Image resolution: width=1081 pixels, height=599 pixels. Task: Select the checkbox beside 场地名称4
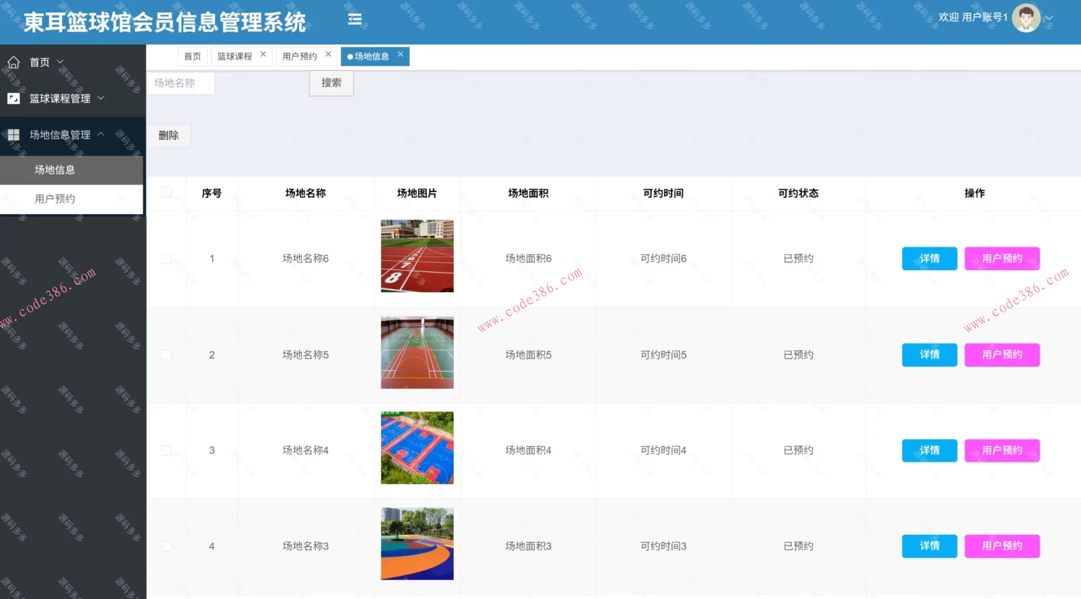pos(166,450)
